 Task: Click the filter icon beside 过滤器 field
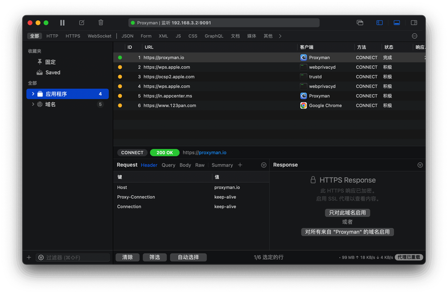click(41, 258)
